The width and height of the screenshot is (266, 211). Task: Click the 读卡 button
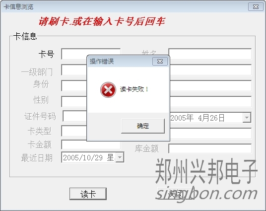(88, 194)
